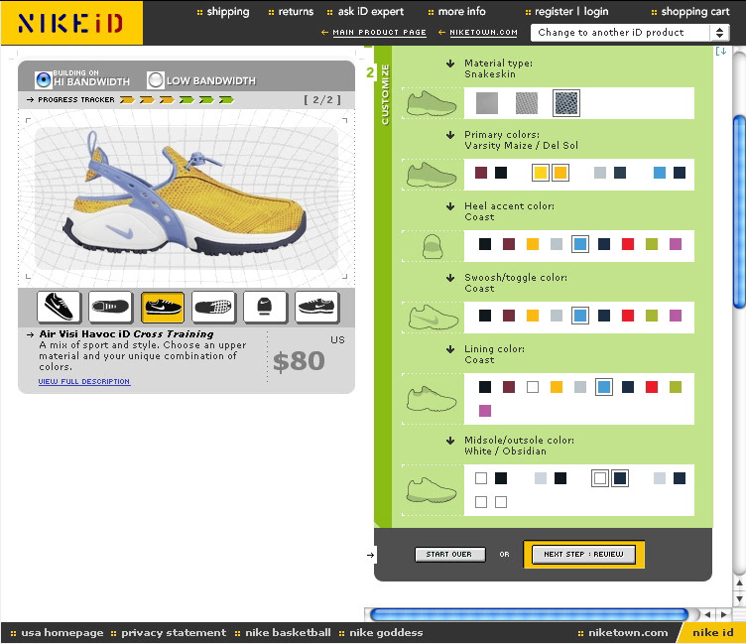Click the shoe icon beside Primary colors swatches
The height and width of the screenshot is (644, 746).
click(x=432, y=175)
